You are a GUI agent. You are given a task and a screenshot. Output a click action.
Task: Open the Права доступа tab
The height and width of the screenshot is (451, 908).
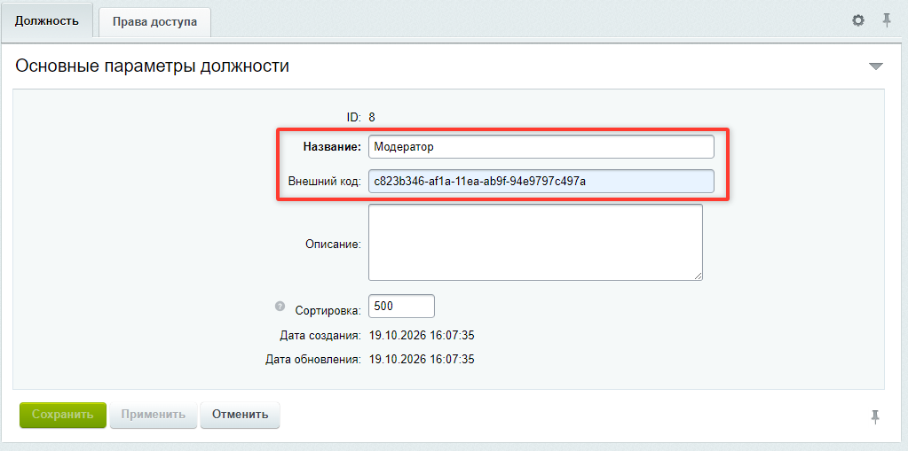pyautogui.click(x=154, y=22)
